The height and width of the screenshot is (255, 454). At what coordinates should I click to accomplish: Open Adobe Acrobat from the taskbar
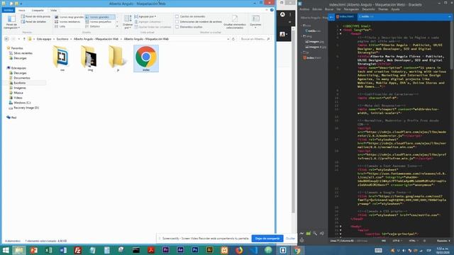pos(151,250)
